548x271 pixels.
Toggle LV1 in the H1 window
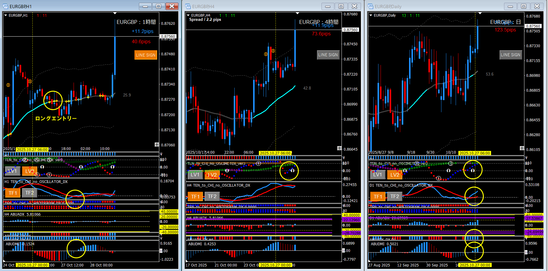coord(13,171)
